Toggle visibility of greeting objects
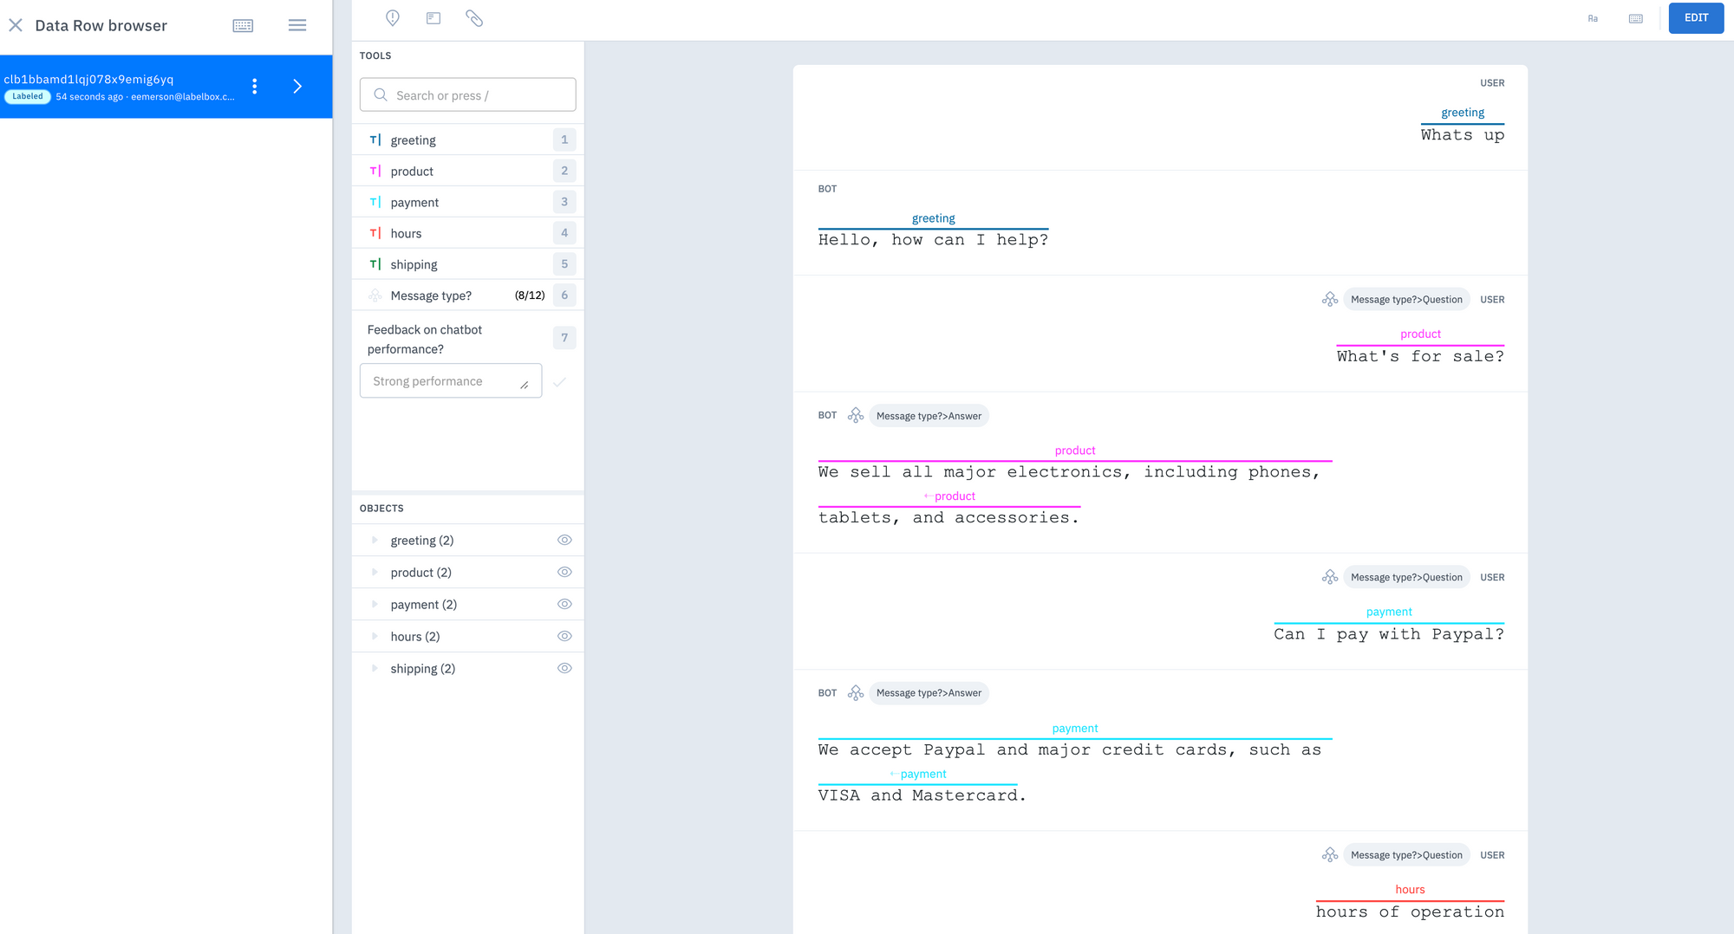 click(564, 540)
